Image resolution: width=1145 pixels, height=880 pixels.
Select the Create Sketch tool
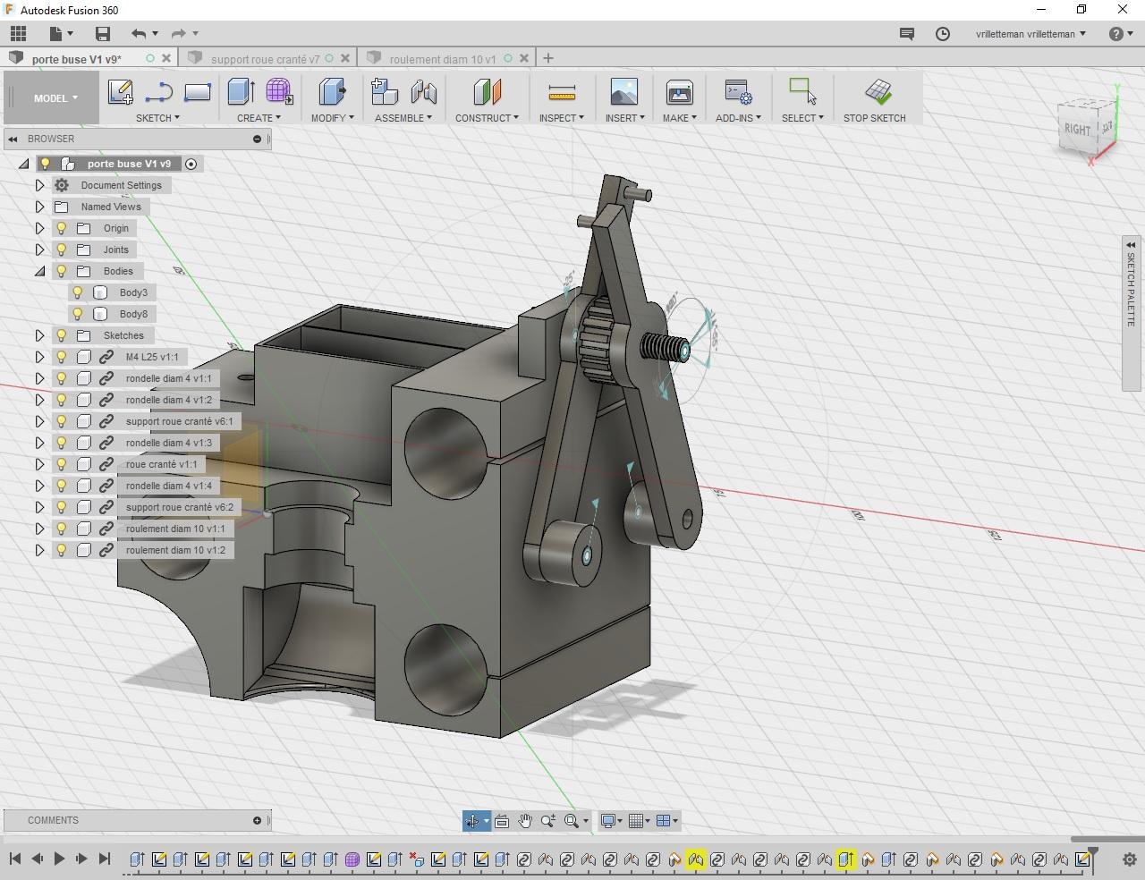pos(120,91)
